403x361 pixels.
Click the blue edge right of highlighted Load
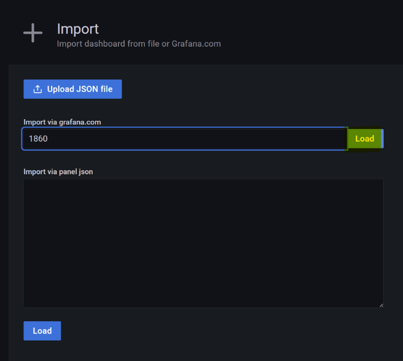tap(382, 139)
